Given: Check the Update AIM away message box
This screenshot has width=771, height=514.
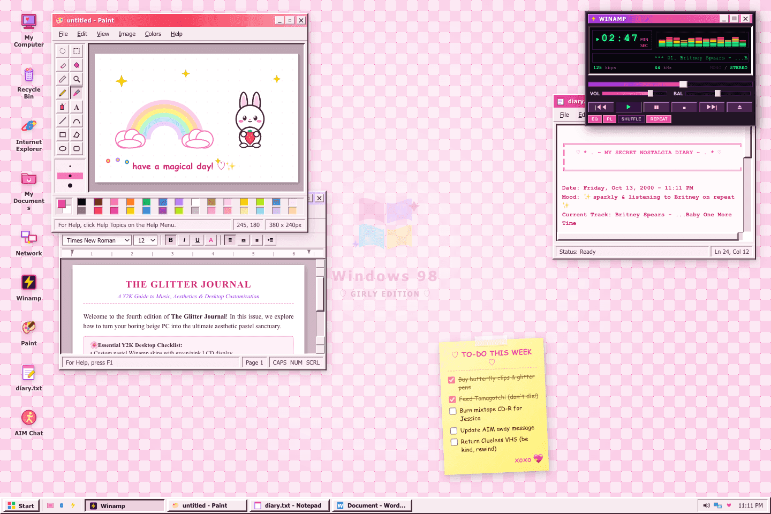Looking at the screenshot, I should coord(453,431).
